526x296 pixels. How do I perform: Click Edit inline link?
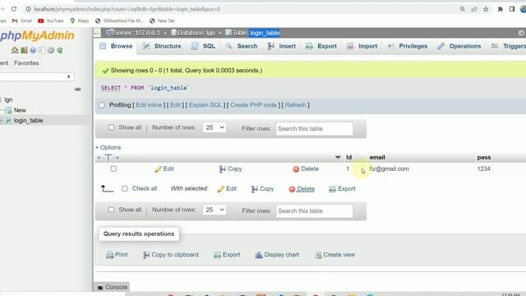(x=149, y=105)
